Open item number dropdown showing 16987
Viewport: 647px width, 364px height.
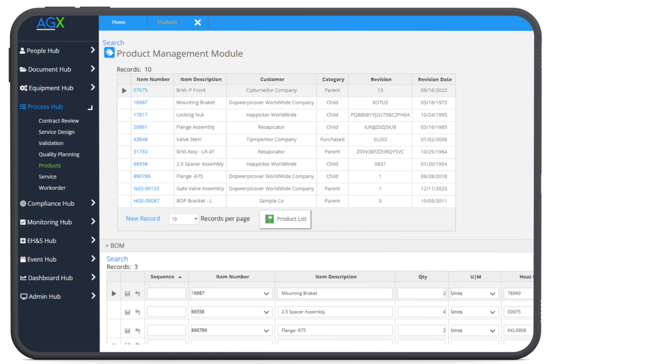[x=266, y=294]
